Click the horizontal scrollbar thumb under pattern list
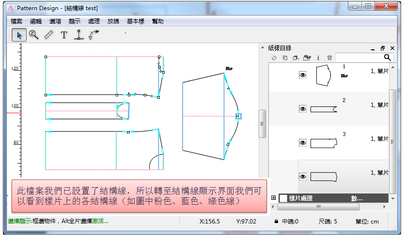 (318, 207)
